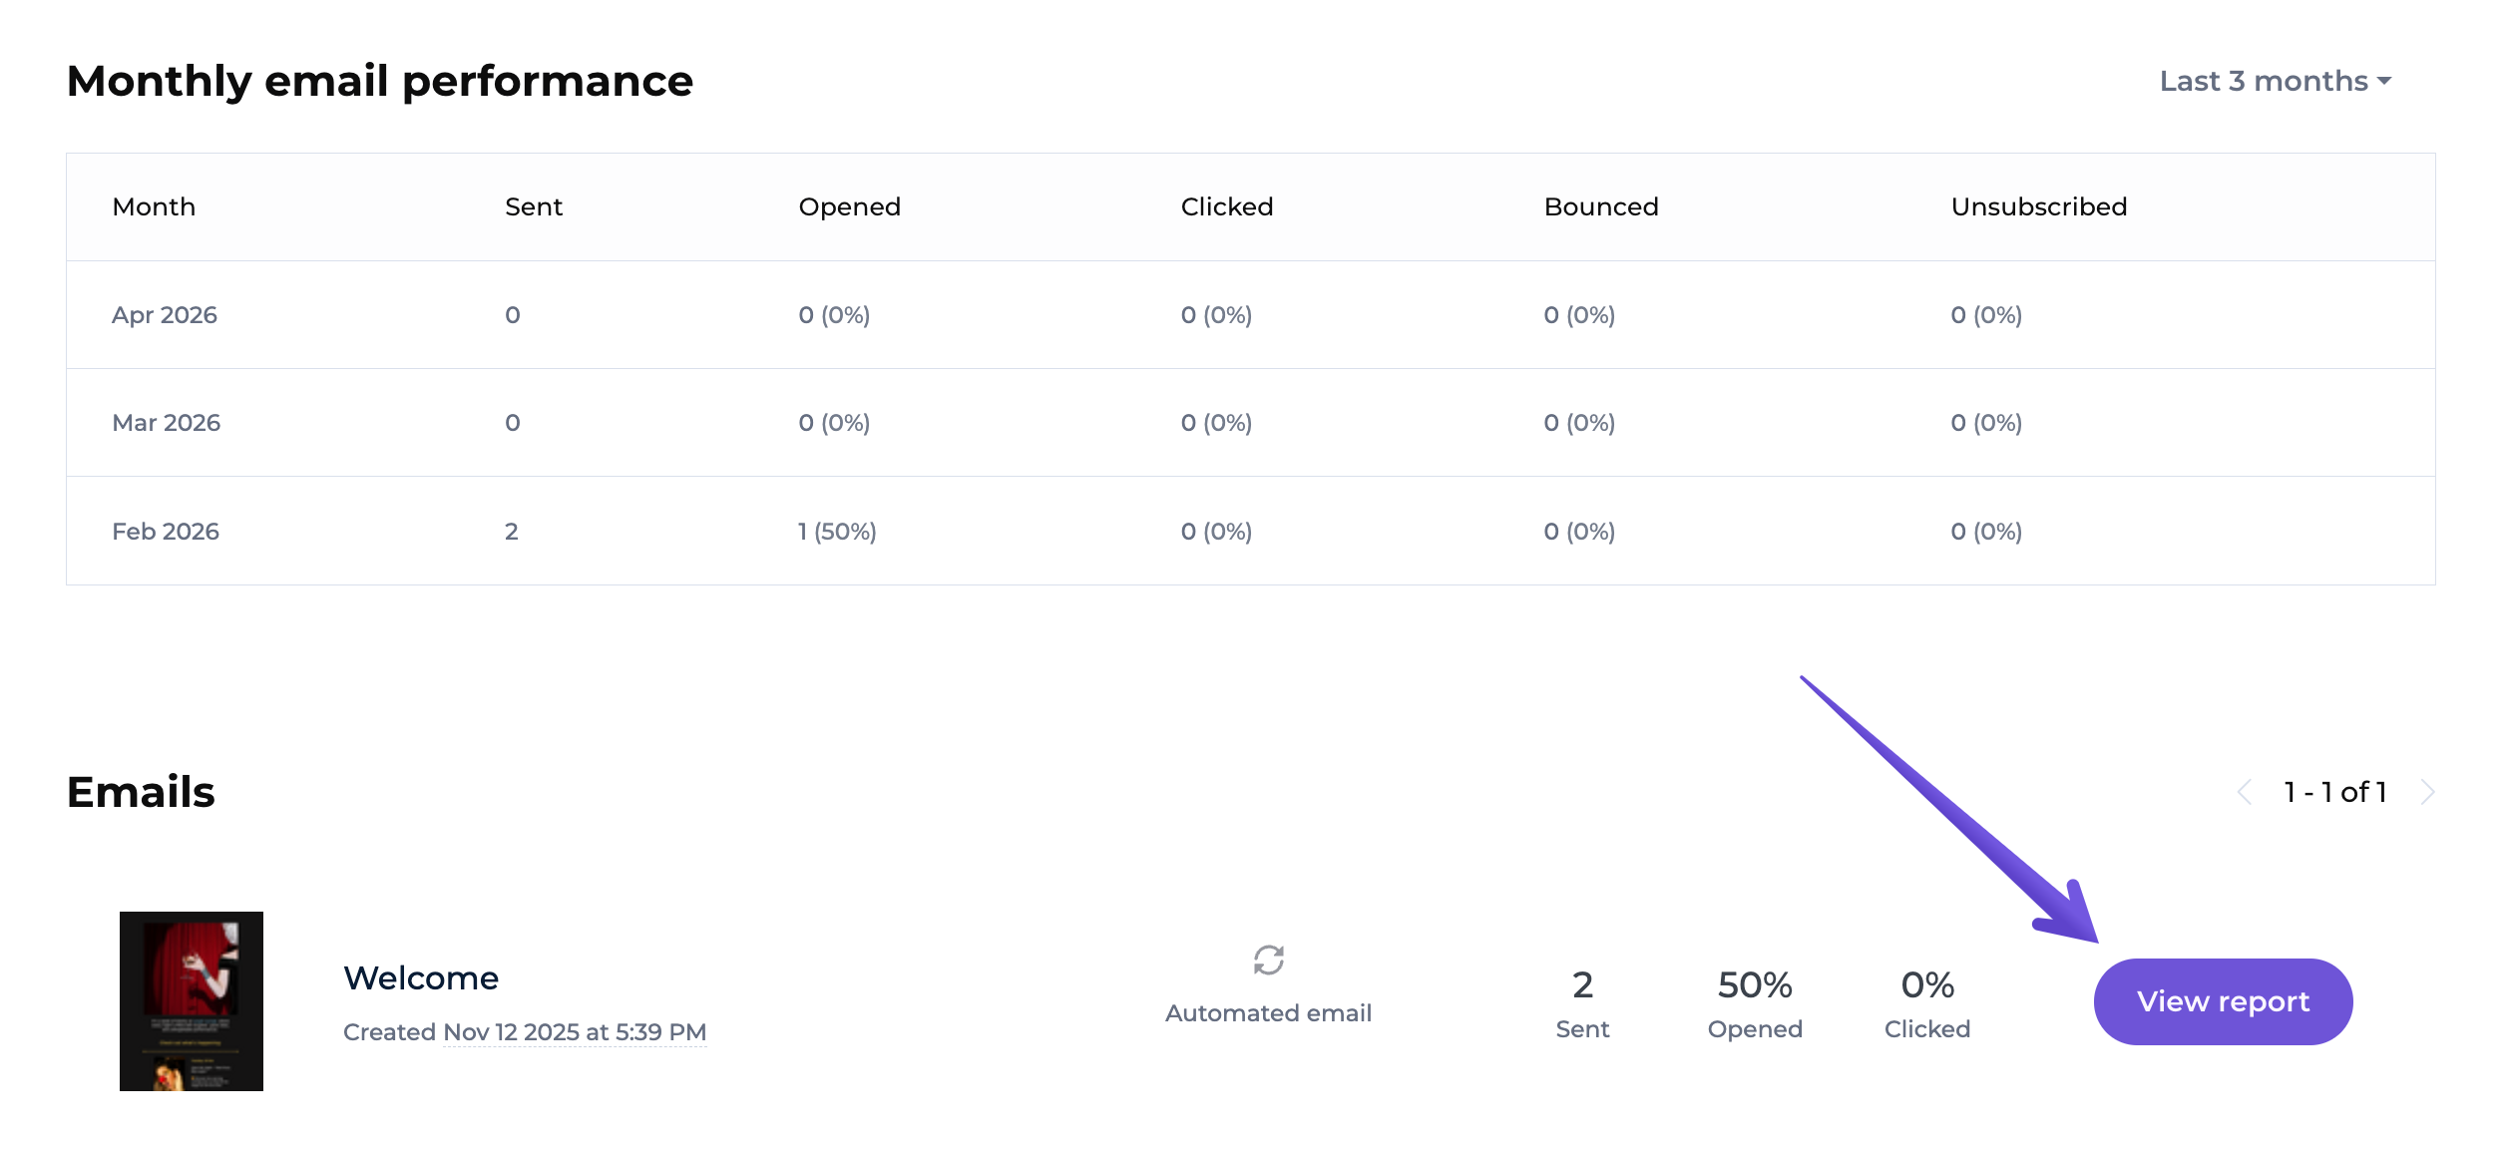
Task: Select the Feb 2026 row
Action: [166, 532]
